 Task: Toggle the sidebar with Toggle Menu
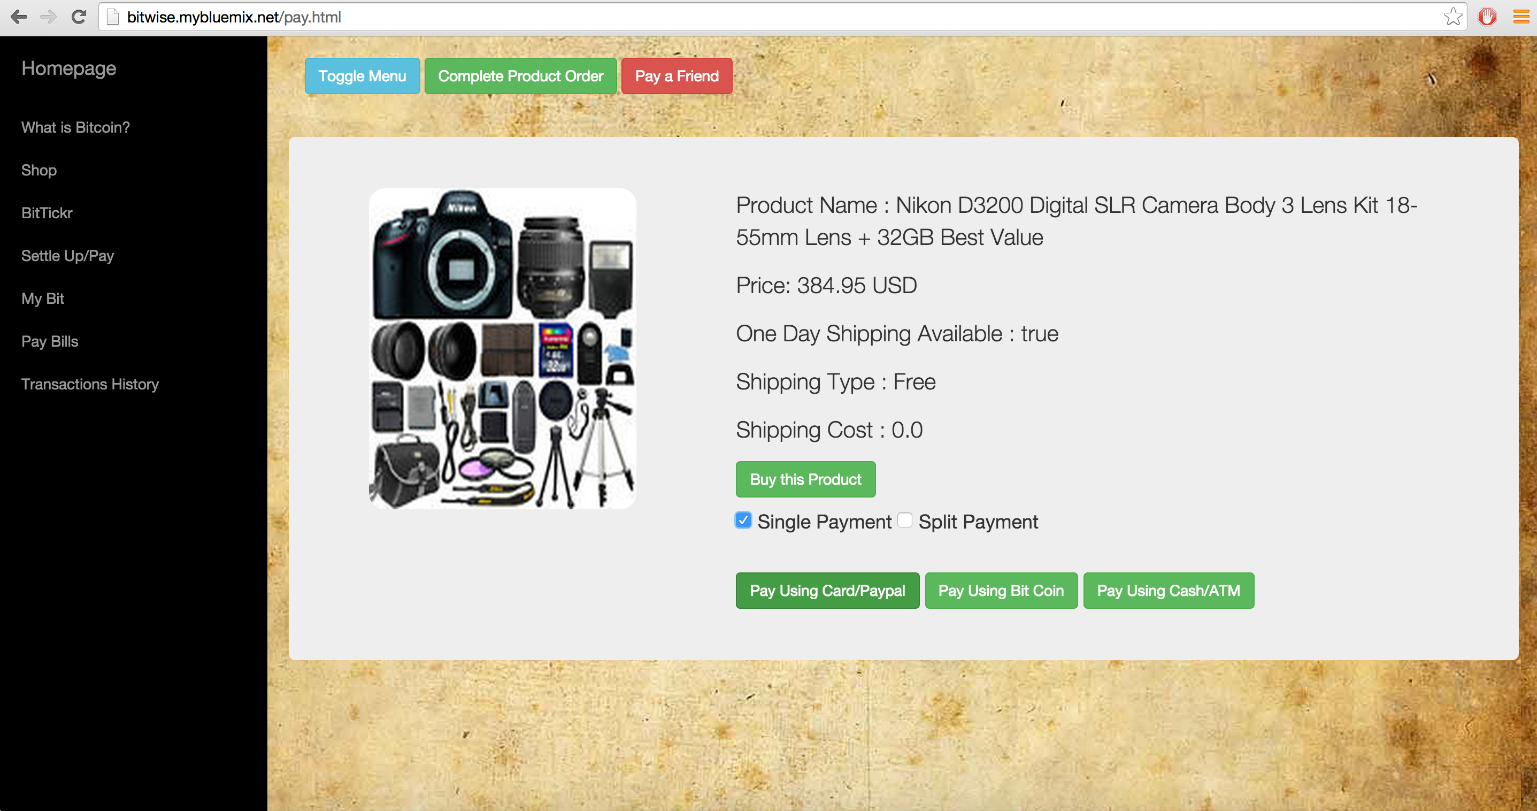tap(362, 76)
